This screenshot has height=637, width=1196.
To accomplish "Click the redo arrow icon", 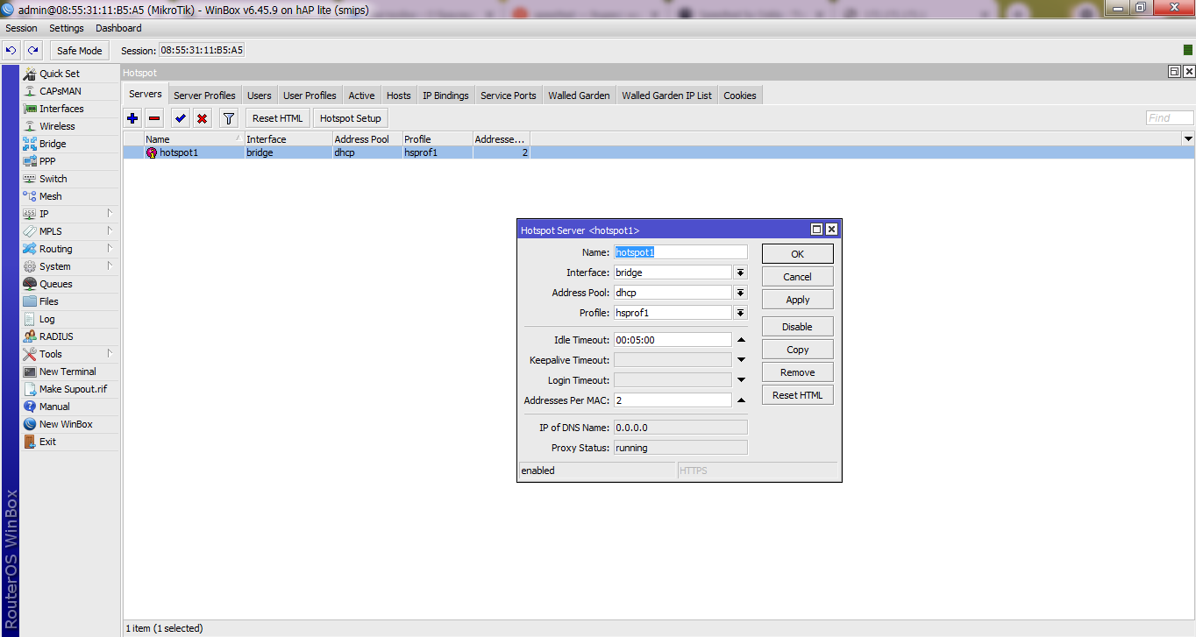I will [32, 51].
